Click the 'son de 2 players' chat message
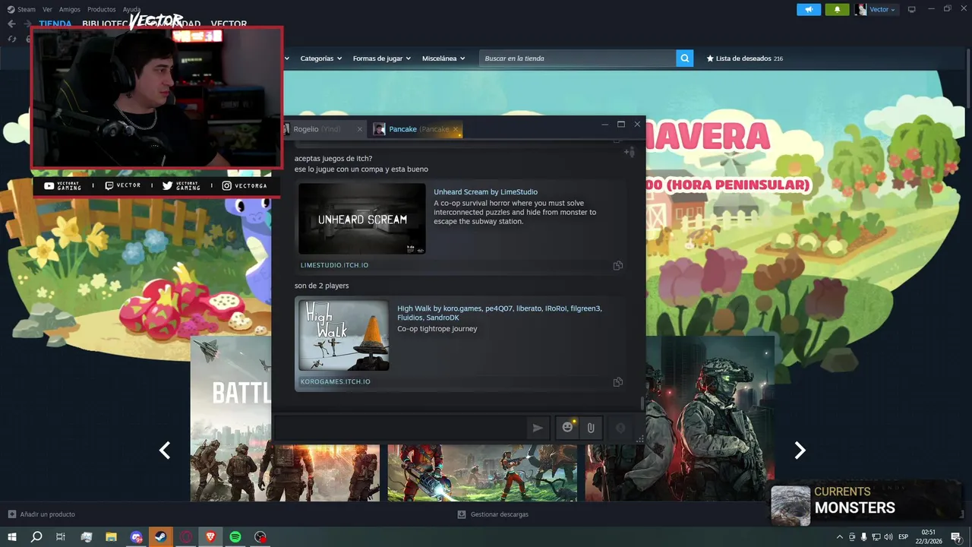 tap(321, 286)
